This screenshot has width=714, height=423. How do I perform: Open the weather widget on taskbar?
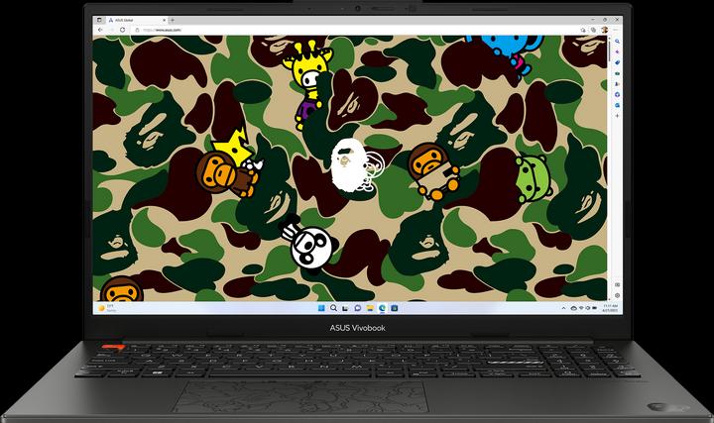click(x=107, y=308)
